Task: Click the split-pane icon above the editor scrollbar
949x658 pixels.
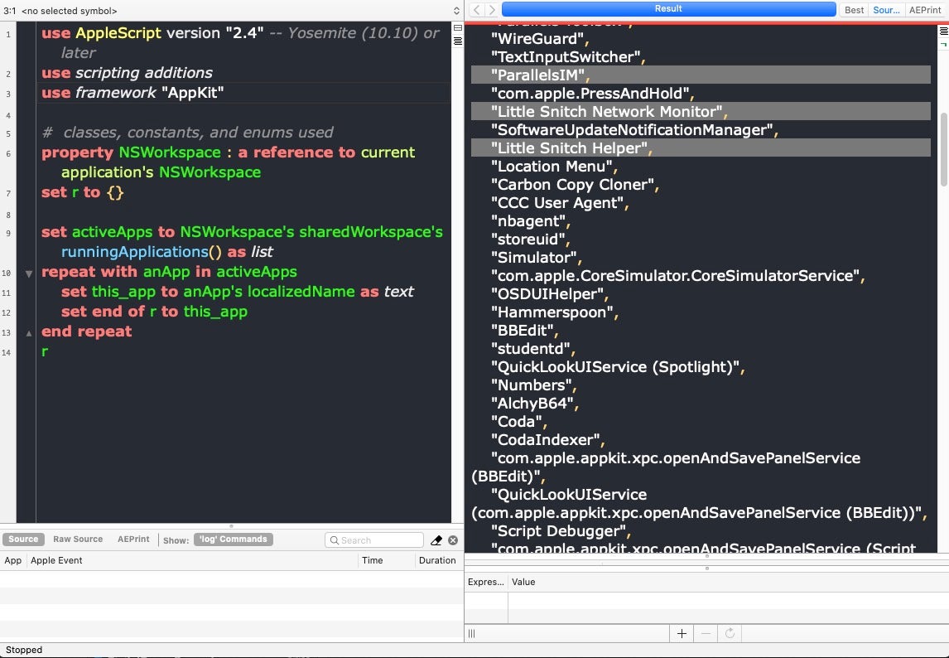Action: click(x=457, y=28)
